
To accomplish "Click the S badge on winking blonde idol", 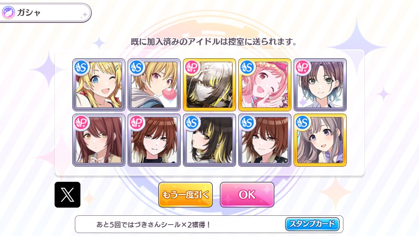I will [82, 67].
